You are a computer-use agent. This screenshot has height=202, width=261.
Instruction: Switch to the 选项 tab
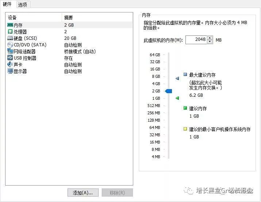coord(23,4)
